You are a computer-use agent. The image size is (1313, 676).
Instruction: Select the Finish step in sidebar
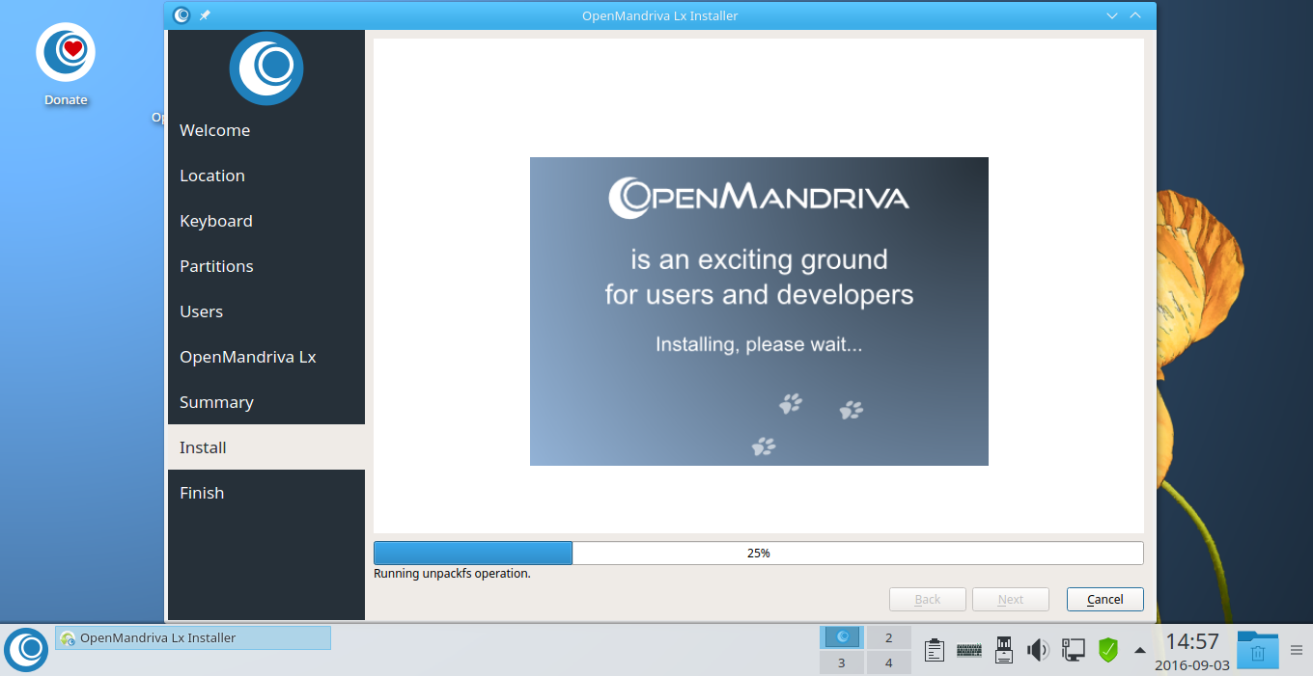point(266,493)
